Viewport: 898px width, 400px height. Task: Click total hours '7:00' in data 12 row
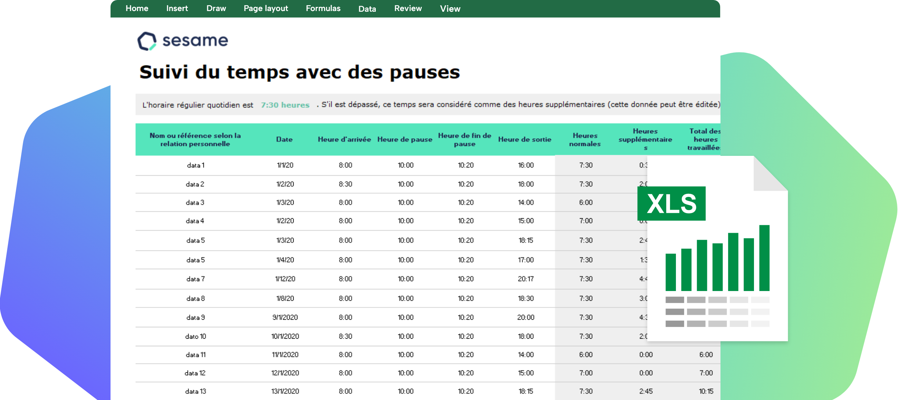(x=706, y=373)
